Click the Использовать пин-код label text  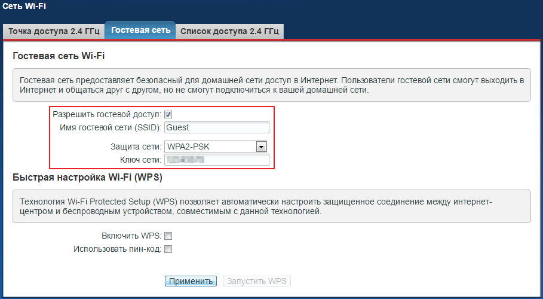tap(118, 249)
